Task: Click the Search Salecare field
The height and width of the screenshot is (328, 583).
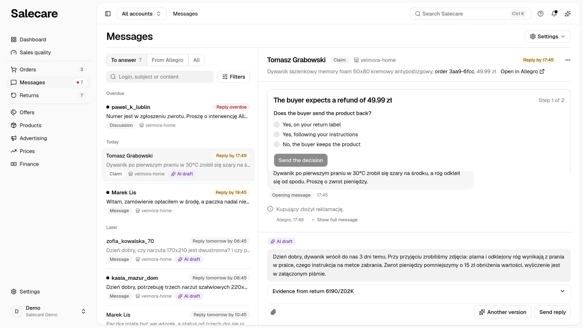Action: pos(470,14)
